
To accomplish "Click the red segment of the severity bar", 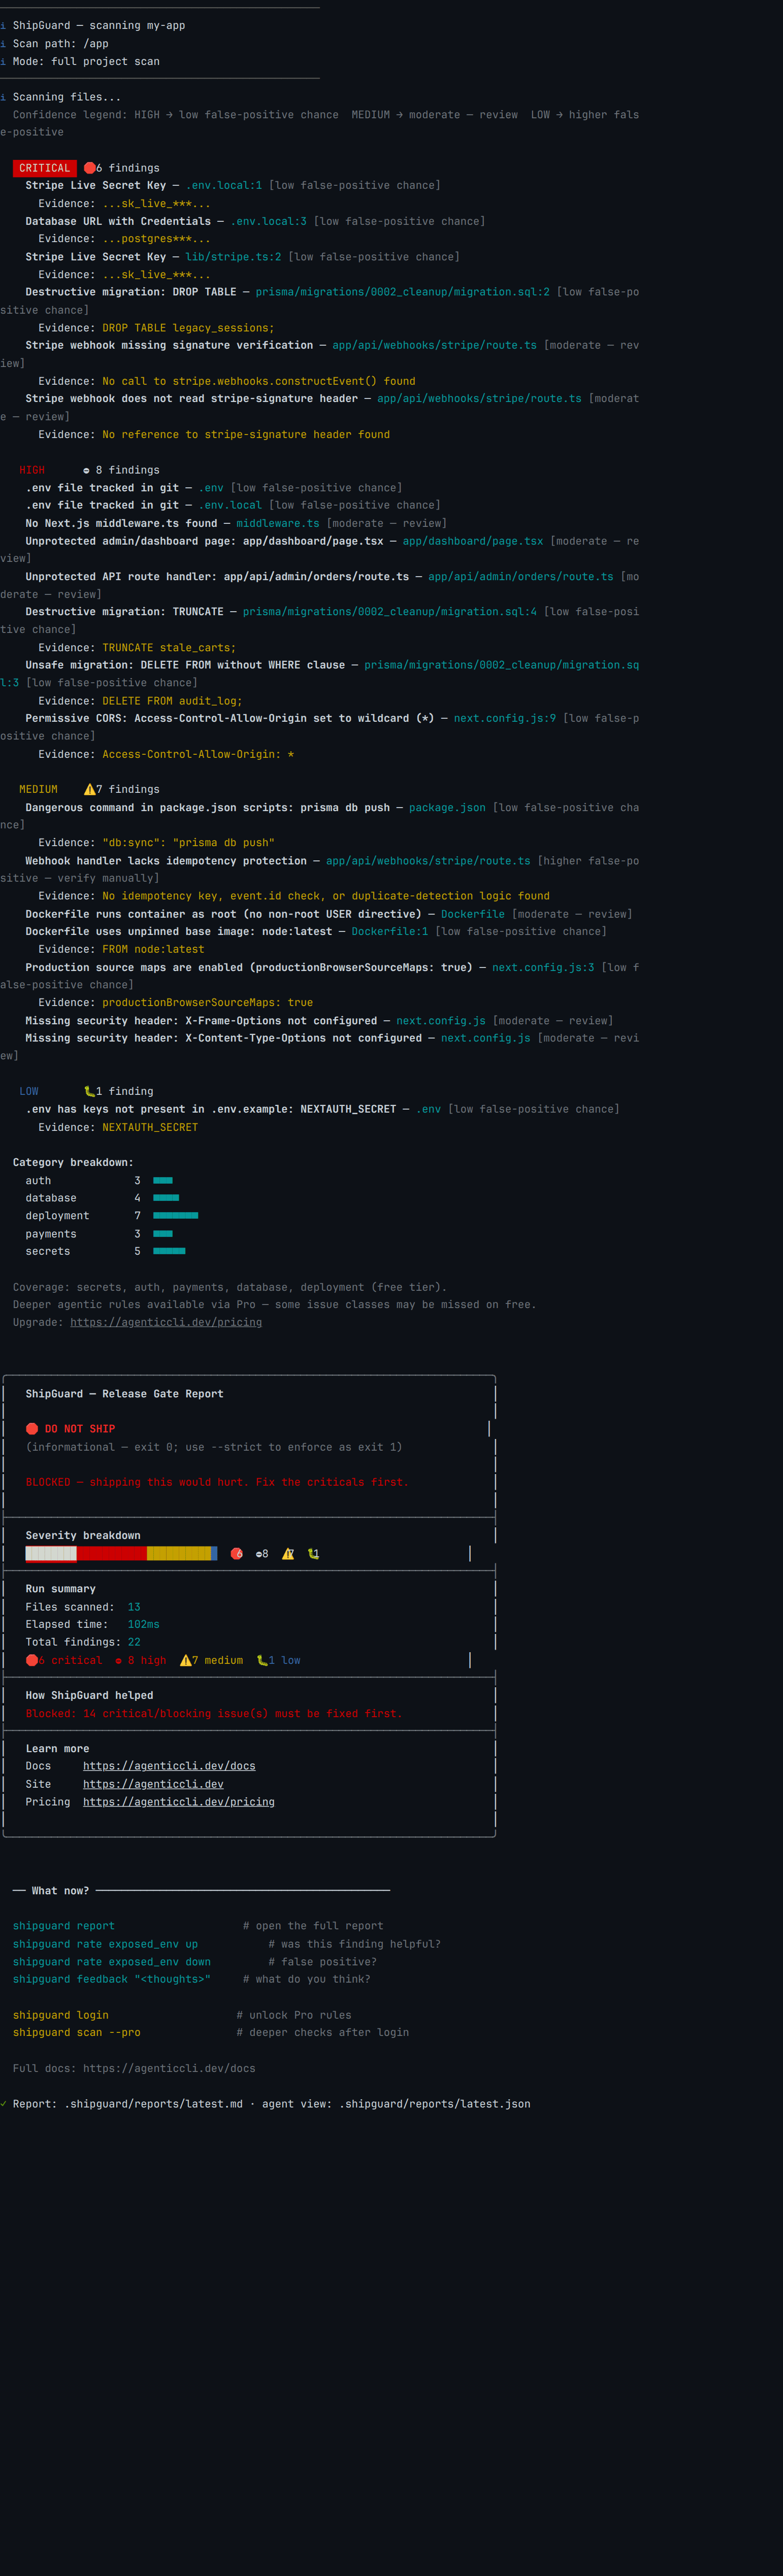I will [112, 1553].
